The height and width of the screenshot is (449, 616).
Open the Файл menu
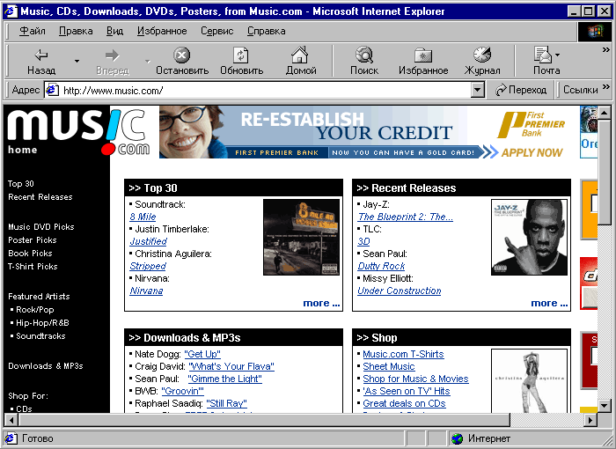pos(33,31)
